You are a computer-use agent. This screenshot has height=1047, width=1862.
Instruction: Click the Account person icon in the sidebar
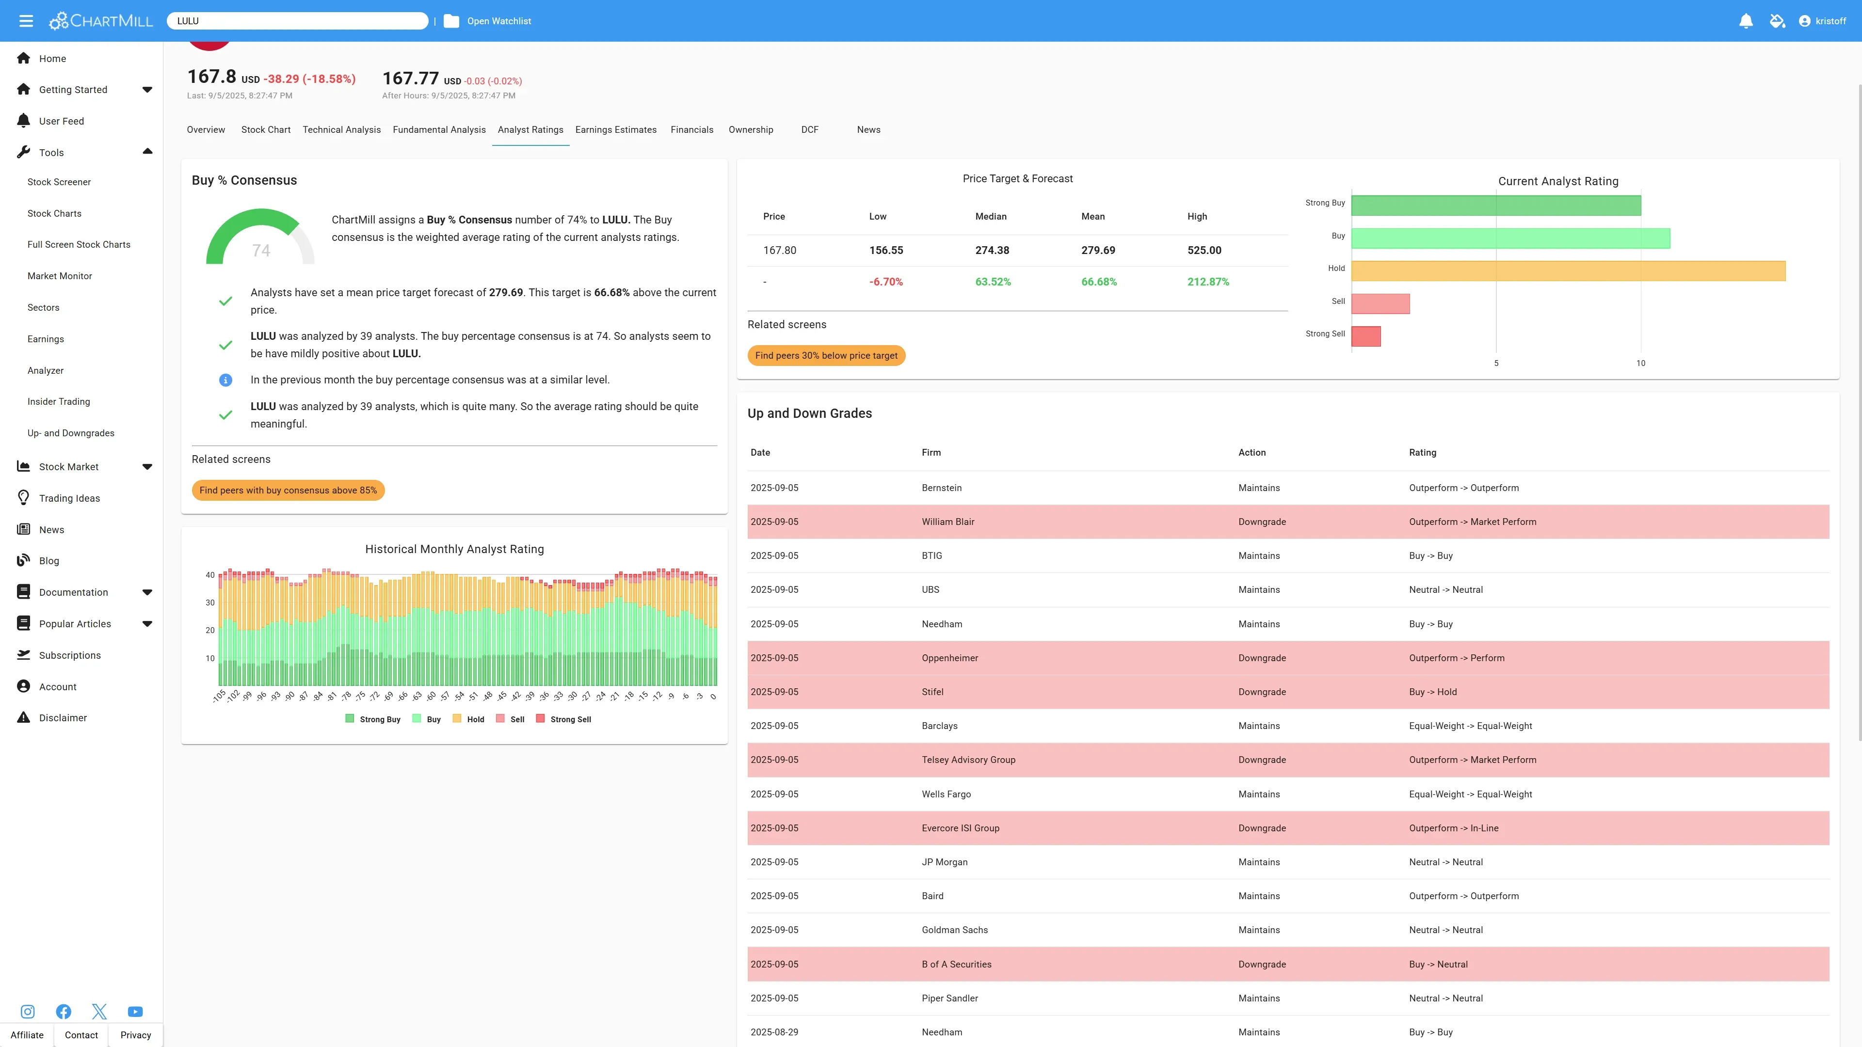(x=24, y=686)
